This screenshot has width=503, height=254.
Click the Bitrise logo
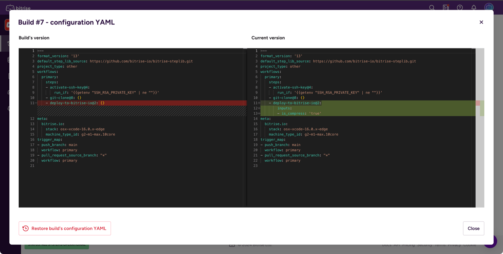point(18,8)
